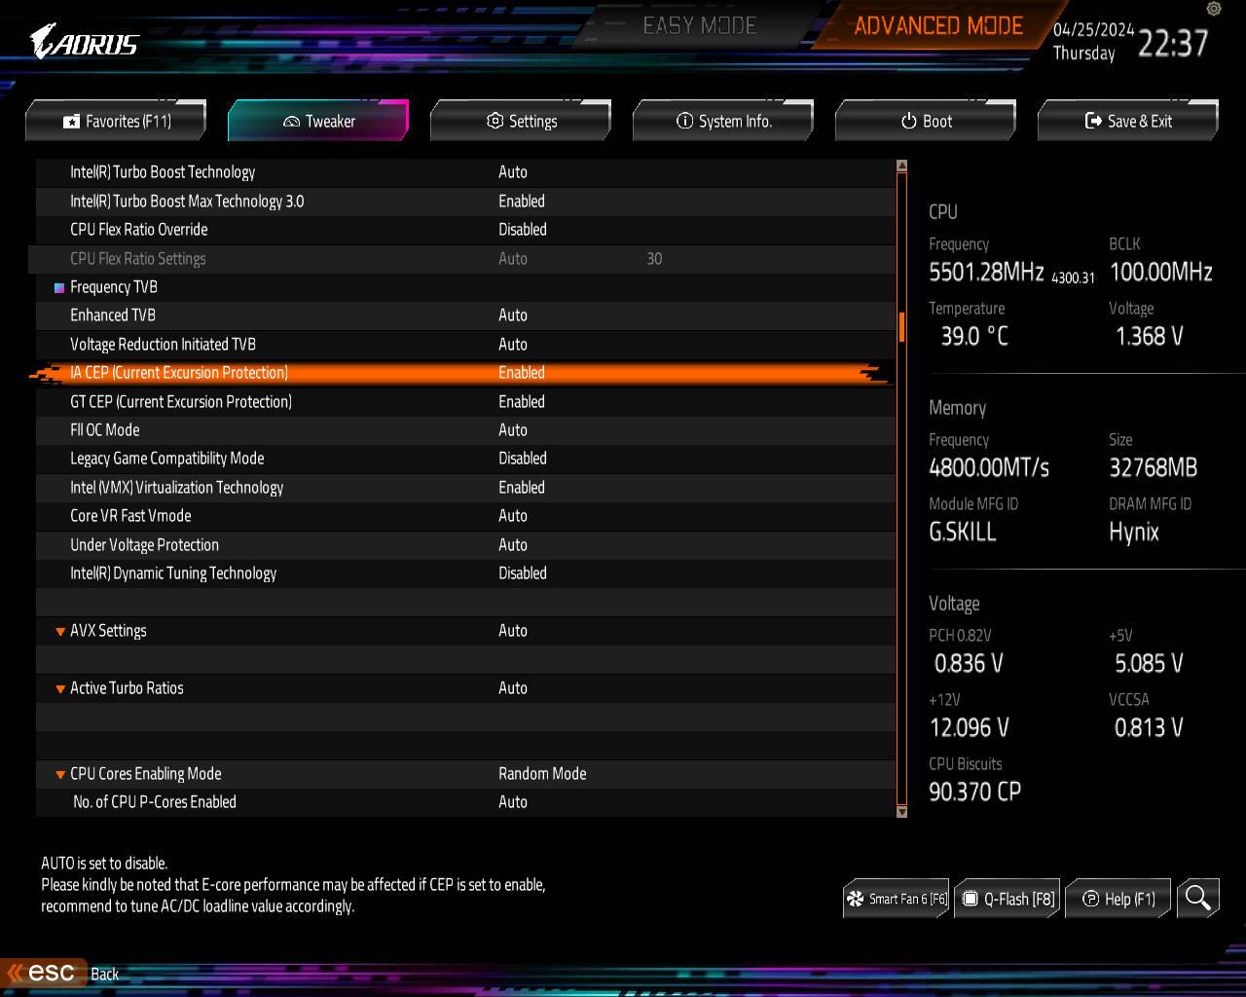Click the CPU Biscuits 90.370 CP value
Image resolution: width=1246 pixels, height=997 pixels.
pyautogui.click(x=975, y=792)
